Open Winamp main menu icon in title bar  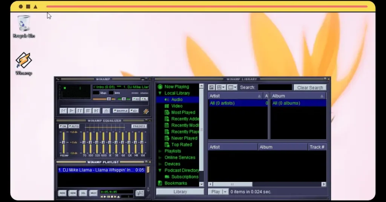tap(58, 79)
